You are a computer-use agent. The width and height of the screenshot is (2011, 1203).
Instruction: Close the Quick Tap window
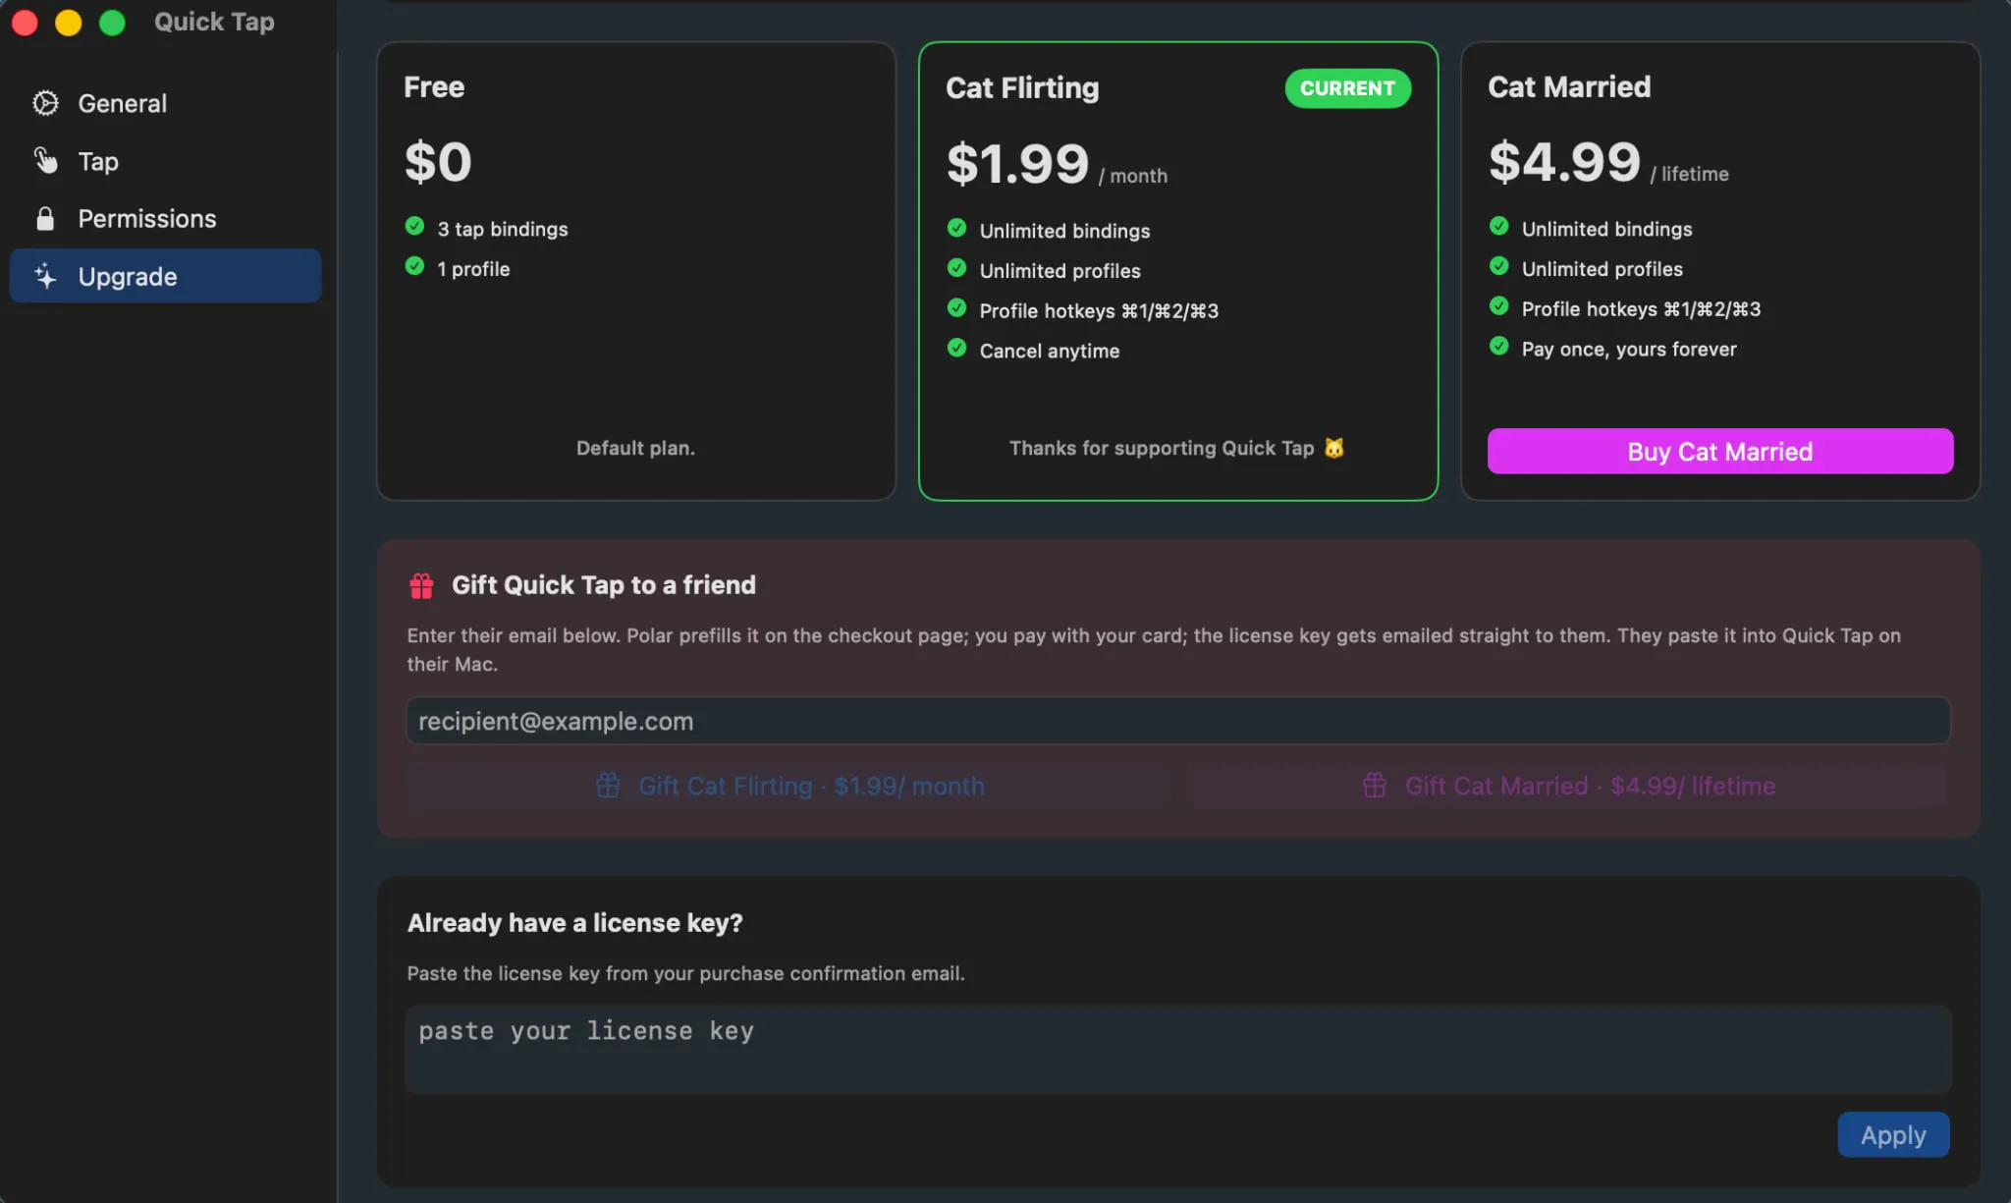25,22
